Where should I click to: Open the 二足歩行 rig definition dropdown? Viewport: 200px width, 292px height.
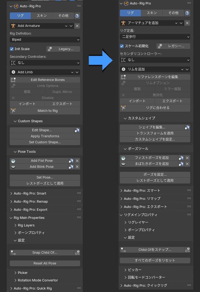[x=155, y=37]
